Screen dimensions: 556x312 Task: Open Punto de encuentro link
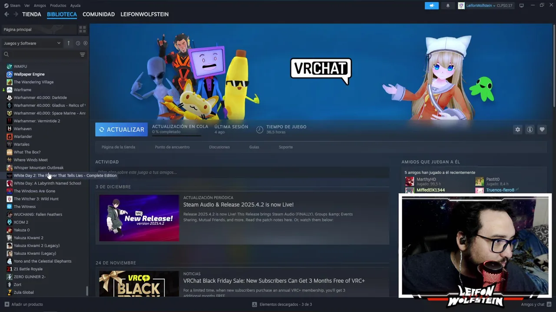pos(172,147)
